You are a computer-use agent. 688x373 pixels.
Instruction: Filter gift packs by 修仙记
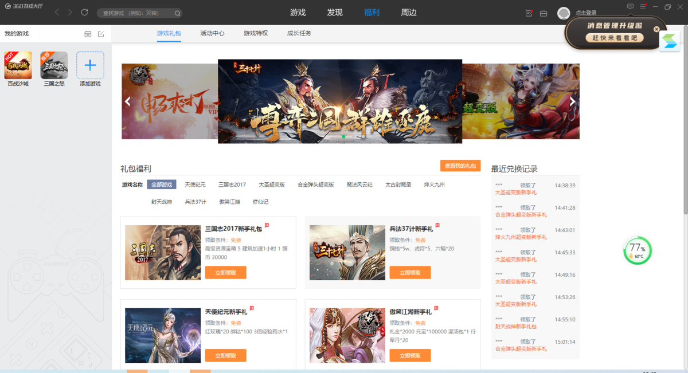[x=260, y=202]
